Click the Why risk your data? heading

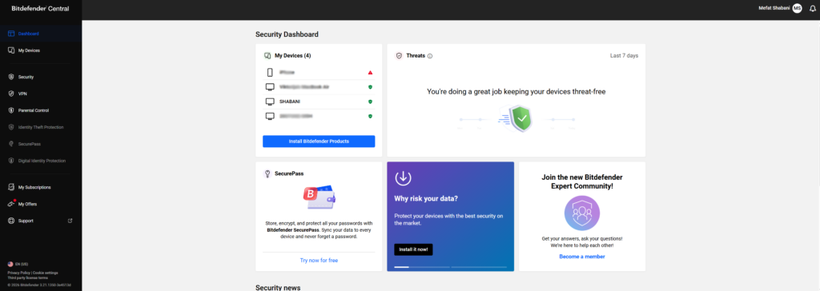pos(426,199)
